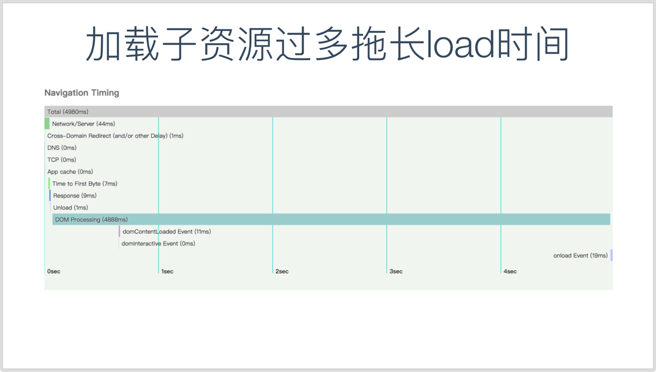Viewport: 656px width, 372px height.
Task: Click the gridline at 1sec
Action: pyautogui.click(x=159, y=168)
